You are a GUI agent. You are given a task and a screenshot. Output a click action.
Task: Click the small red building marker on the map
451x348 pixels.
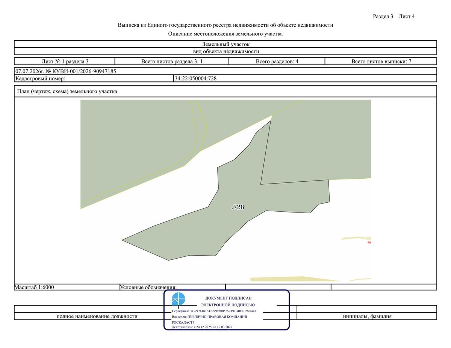pyautogui.click(x=369, y=243)
